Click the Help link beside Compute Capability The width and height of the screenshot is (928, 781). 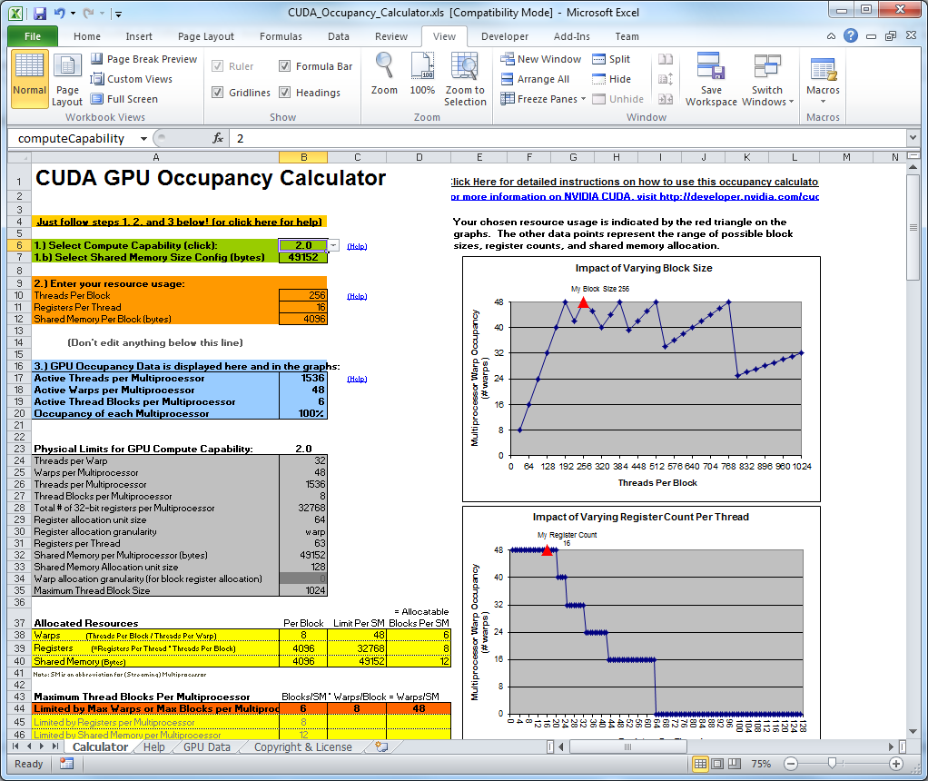[x=357, y=246]
